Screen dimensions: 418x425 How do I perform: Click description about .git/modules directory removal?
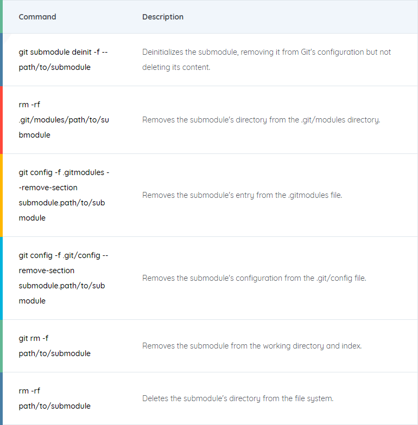pyautogui.click(x=261, y=120)
